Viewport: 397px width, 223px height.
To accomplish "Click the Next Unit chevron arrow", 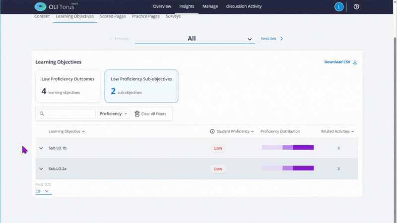I will pos(281,38).
